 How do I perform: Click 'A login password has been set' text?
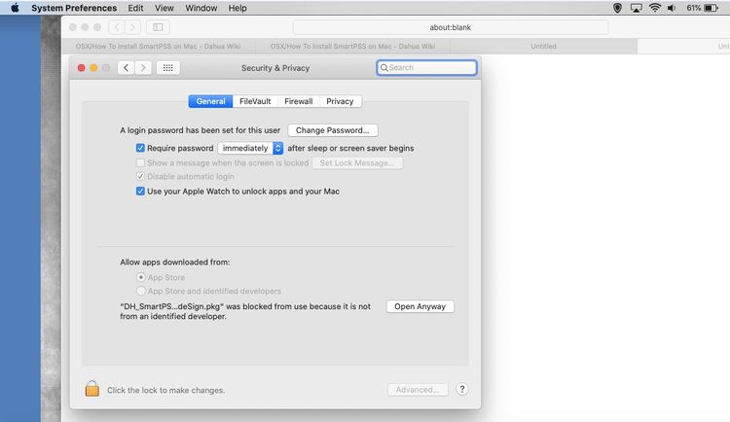point(201,130)
